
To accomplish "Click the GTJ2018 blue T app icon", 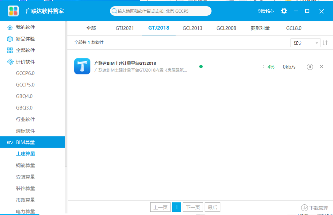I will pyautogui.click(x=82, y=66).
